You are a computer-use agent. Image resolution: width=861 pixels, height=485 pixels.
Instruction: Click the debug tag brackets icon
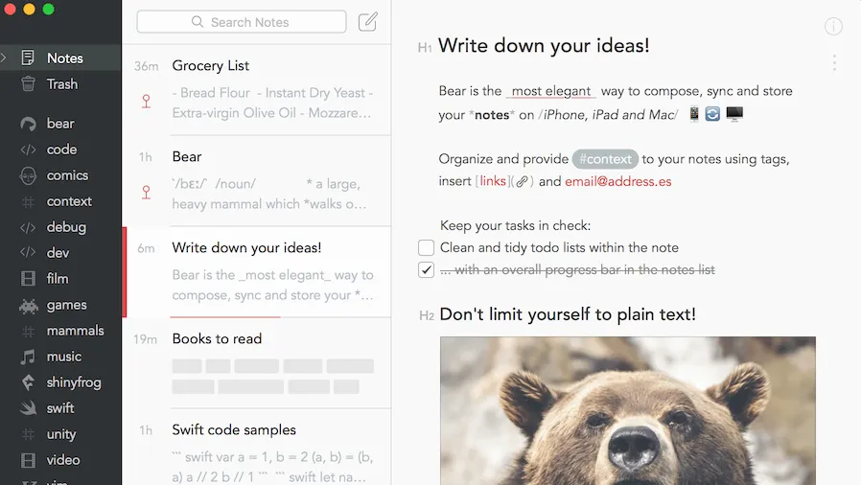pos(28,227)
